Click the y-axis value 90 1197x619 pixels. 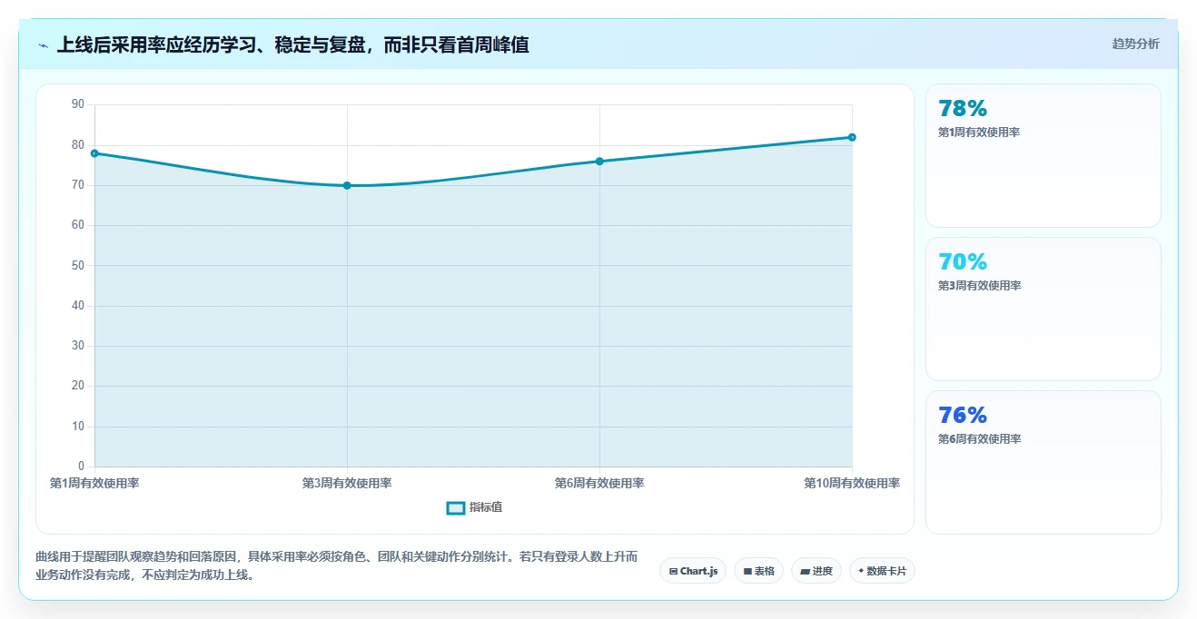(x=77, y=104)
